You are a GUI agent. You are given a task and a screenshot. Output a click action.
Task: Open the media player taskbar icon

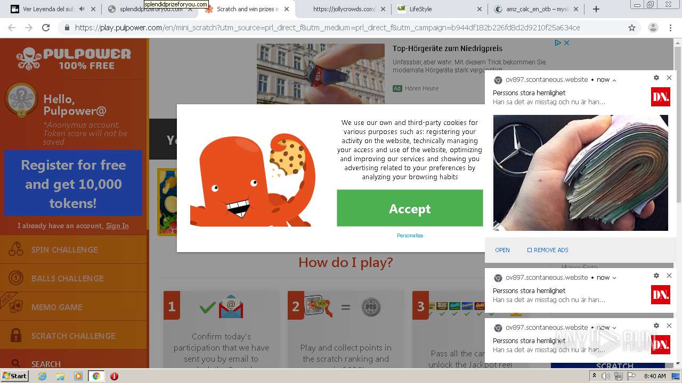(78, 376)
